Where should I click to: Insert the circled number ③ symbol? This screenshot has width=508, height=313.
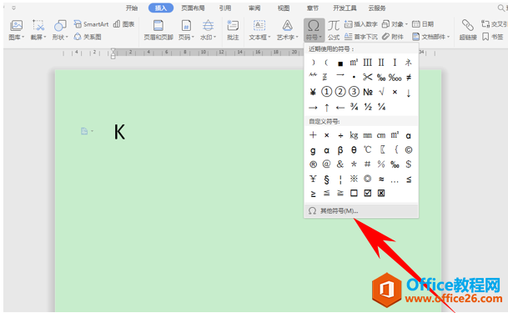click(x=354, y=92)
